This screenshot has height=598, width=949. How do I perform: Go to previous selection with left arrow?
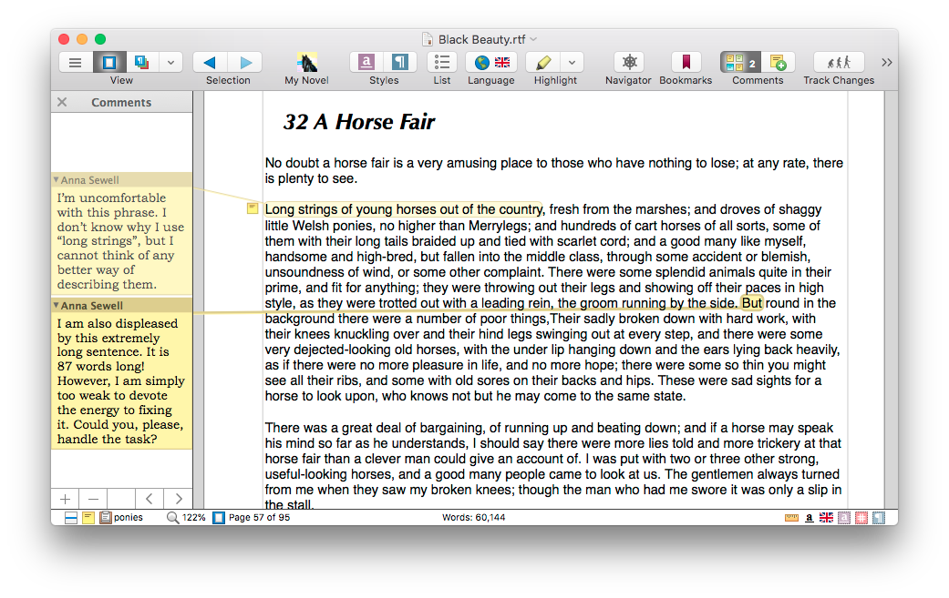210,62
